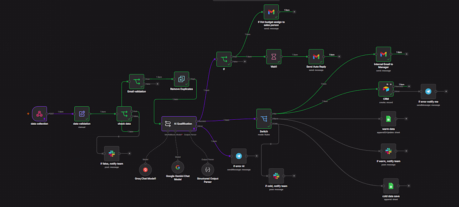
Task: Select the Structured Output Parser node
Action: (x=207, y=170)
